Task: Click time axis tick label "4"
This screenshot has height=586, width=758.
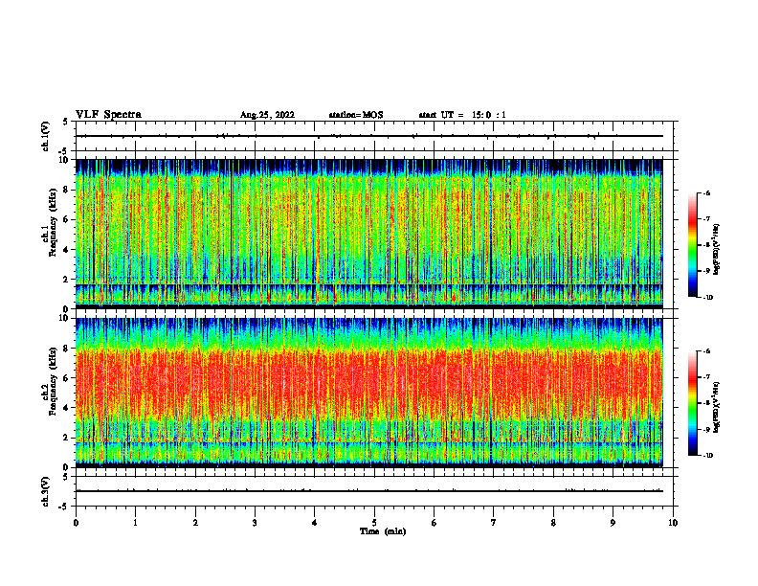Action: click(x=314, y=523)
